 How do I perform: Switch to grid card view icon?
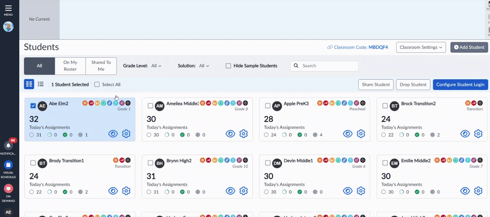pos(29,84)
